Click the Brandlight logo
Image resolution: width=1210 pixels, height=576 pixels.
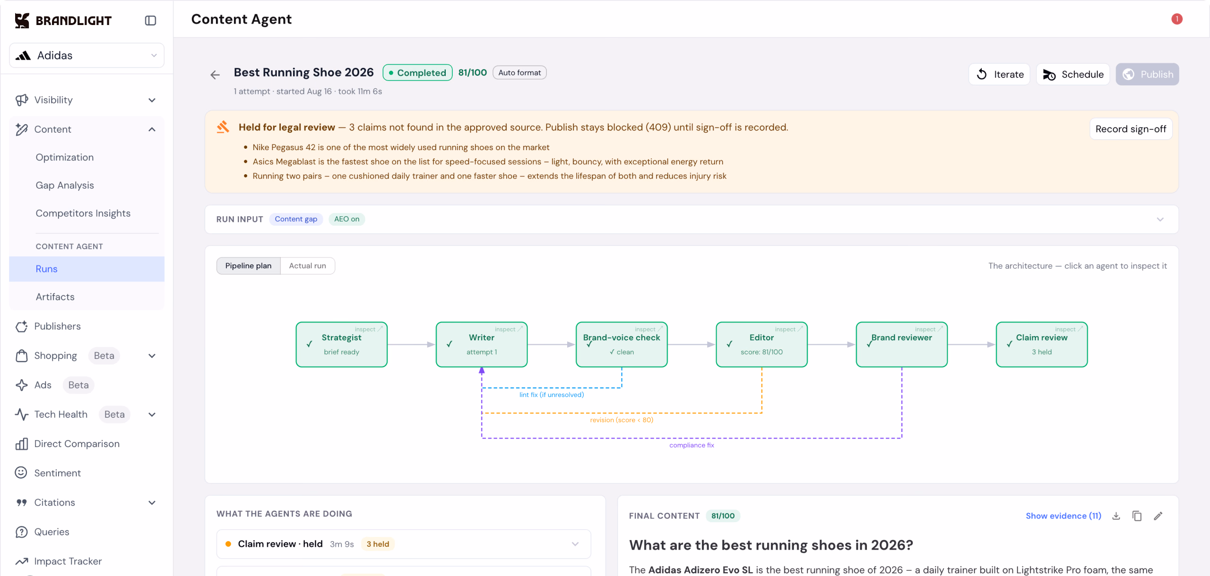(63, 20)
